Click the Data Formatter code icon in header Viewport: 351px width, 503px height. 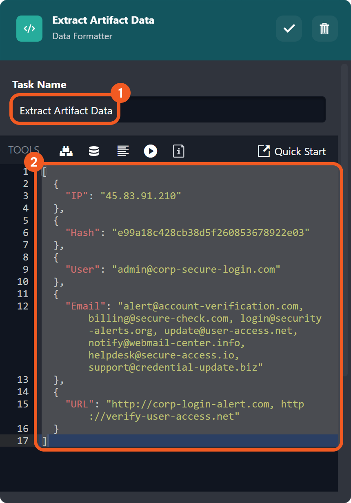(29, 29)
